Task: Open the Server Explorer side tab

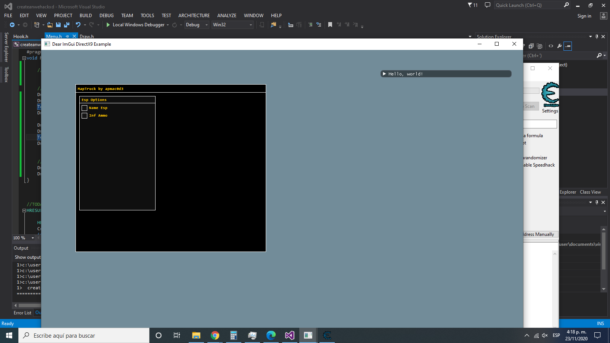Action: click(6, 47)
